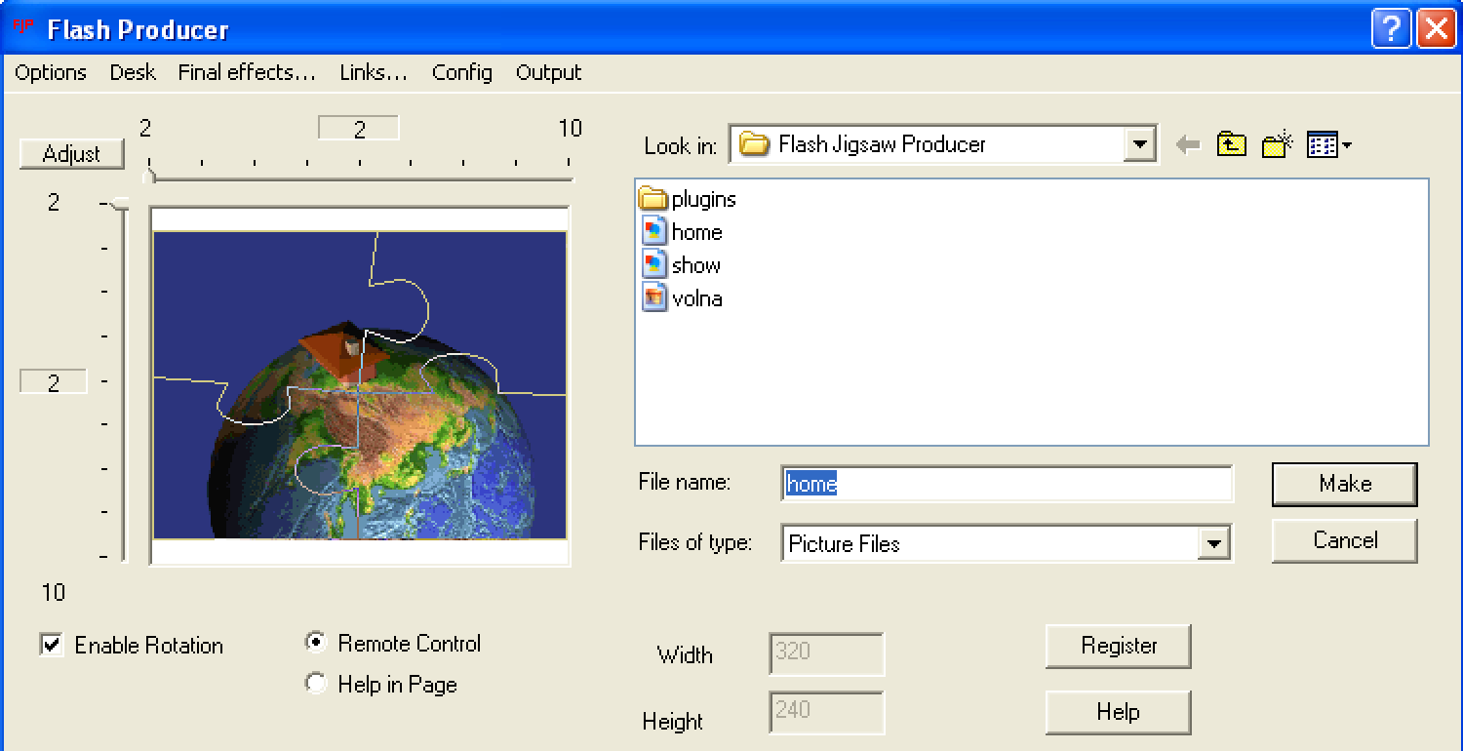The width and height of the screenshot is (1463, 751).
Task: Click the horizontal piece count value box
Action: coord(359,129)
